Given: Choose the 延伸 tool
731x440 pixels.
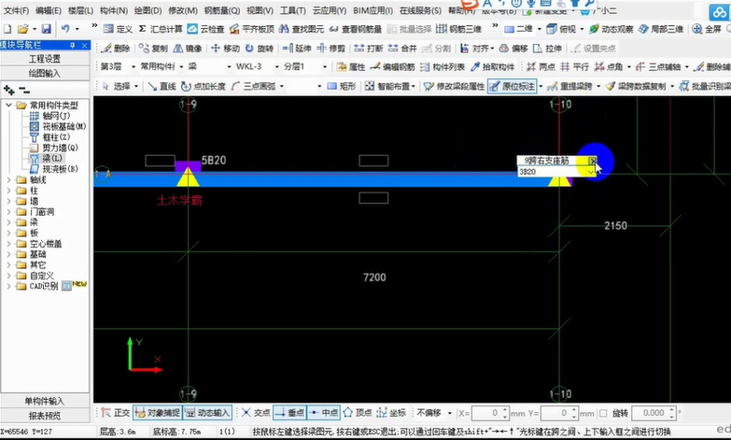Looking at the screenshot, I should [x=297, y=48].
